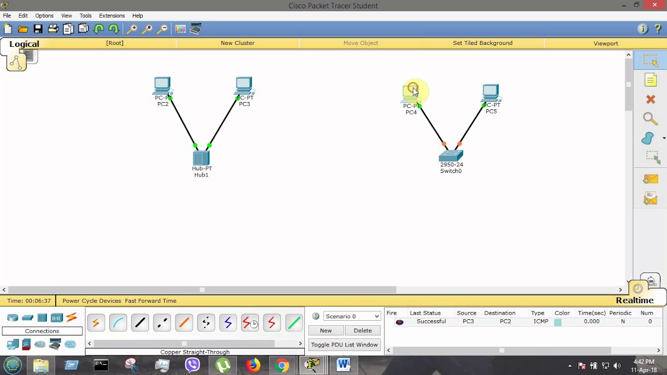Viewport: 667px width, 375px height.
Task: Activate the red X Delete tool
Action: (x=650, y=99)
